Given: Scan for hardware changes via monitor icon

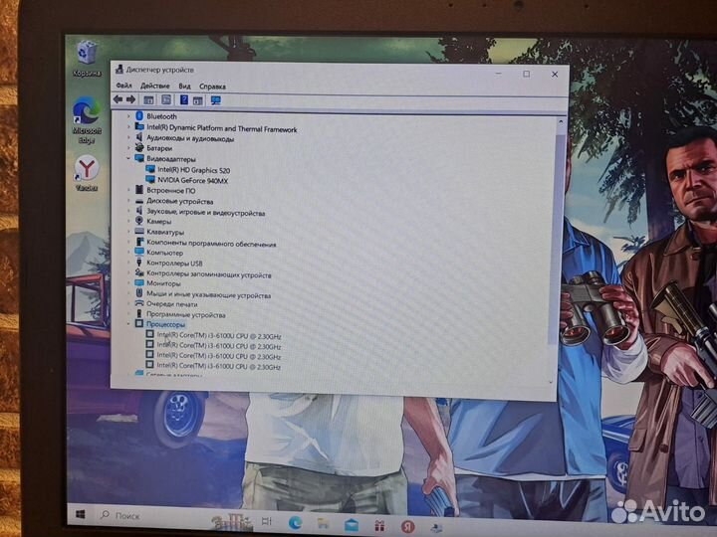Looking at the screenshot, I should (x=215, y=100).
